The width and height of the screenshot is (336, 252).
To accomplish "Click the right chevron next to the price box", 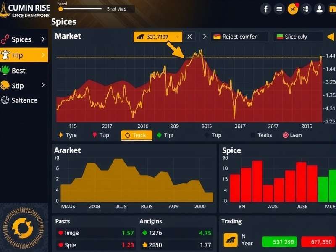I will tap(205, 37).
